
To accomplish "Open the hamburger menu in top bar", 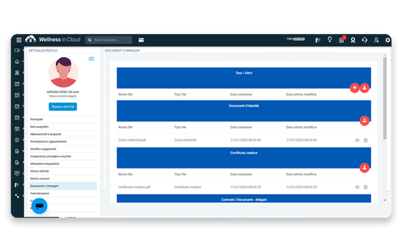I will tap(19, 40).
